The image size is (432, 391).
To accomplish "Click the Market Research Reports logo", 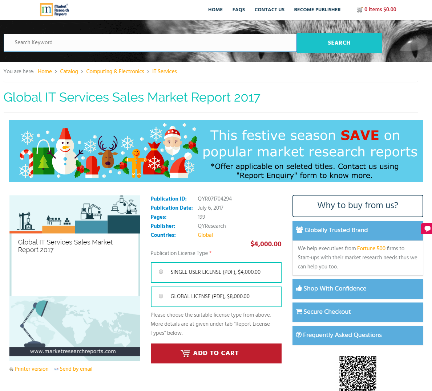I will (54, 10).
